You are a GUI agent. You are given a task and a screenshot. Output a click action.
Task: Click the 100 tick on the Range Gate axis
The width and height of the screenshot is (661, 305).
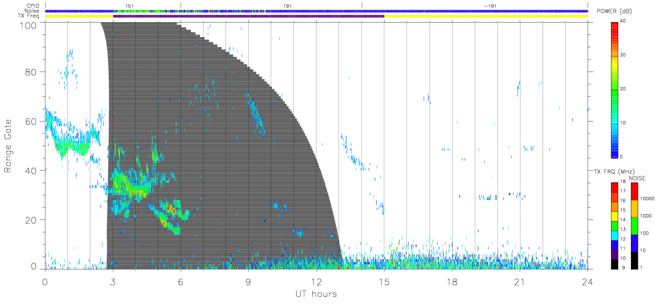pos(29,25)
